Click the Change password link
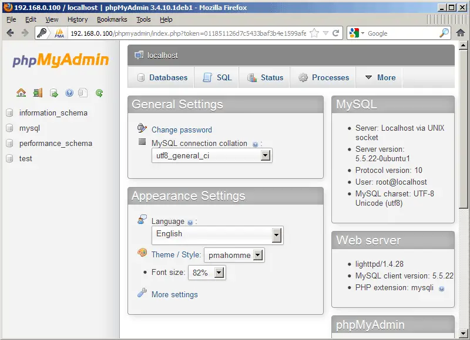Viewport: 470px width, 340px height. (182, 130)
